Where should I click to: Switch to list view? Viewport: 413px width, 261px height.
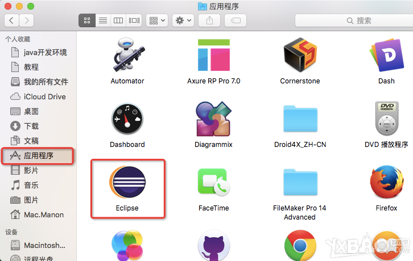click(x=103, y=20)
